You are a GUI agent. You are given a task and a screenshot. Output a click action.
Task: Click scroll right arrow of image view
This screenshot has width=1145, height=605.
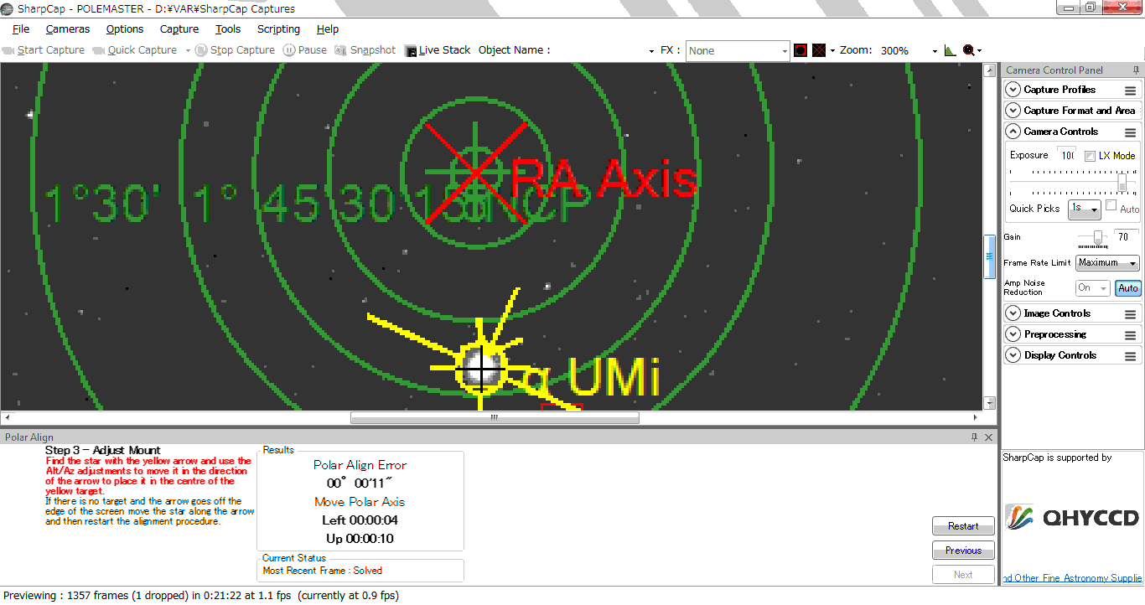pos(976,417)
